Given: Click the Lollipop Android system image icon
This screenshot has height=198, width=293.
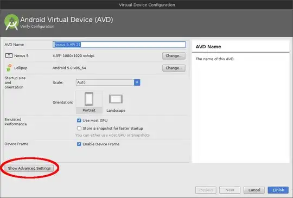Looking at the screenshot, I should pos(9,68).
